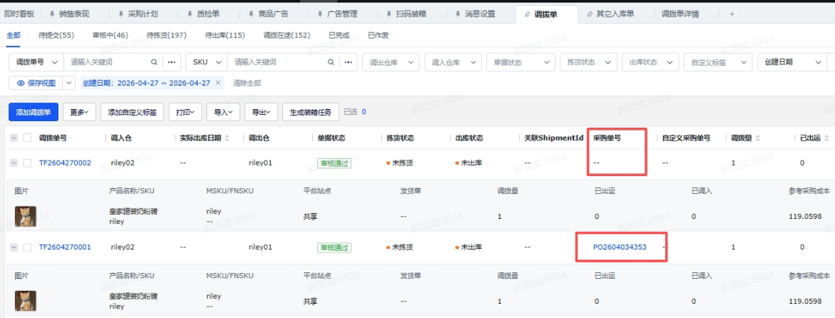Open the 调出仓库 dropdown filter
This screenshot has height=318, width=835.
pyautogui.click(x=391, y=62)
